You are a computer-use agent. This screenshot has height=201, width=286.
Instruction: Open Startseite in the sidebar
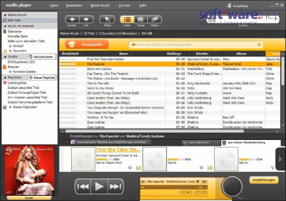pos(15,31)
